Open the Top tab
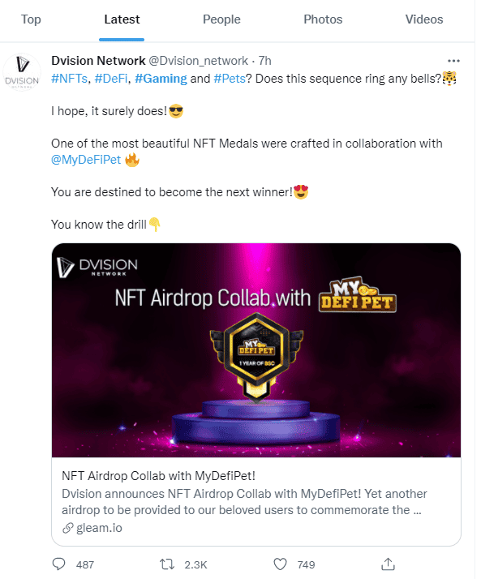 pyautogui.click(x=31, y=19)
